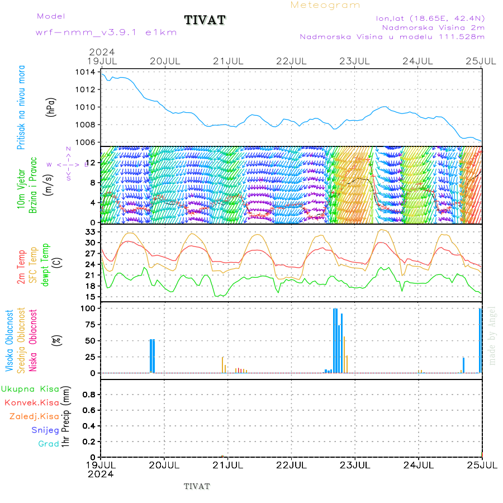Click the "lon,lat (18.65E, 42.4N)" coordinates
Screen dimensions: 503x503
click(x=430, y=18)
